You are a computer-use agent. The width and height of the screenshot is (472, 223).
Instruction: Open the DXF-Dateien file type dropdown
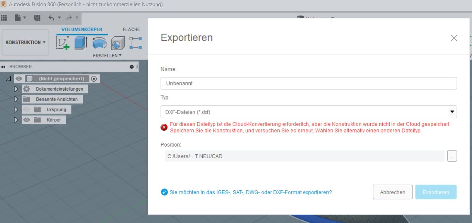pyautogui.click(x=452, y=111)
